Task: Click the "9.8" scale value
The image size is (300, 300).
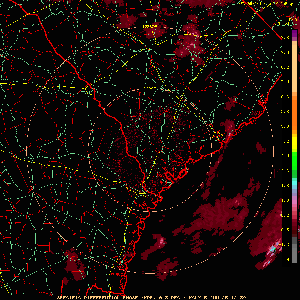Action: 285,37
